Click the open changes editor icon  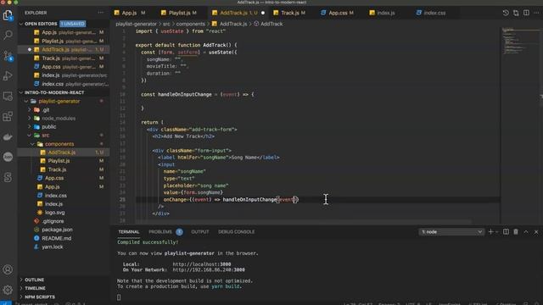[x=516, y=13]
